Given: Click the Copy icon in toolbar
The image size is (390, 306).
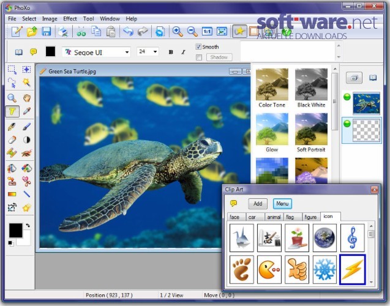Looking at the screenshot, I should click(x=96, y=32).
